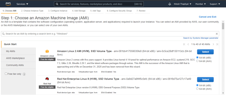Image resolution: width=226 pixels, height=103 pixels.
Task: Click '1 to 40 of 40 AMIs' text
Action: coord(201,44)
